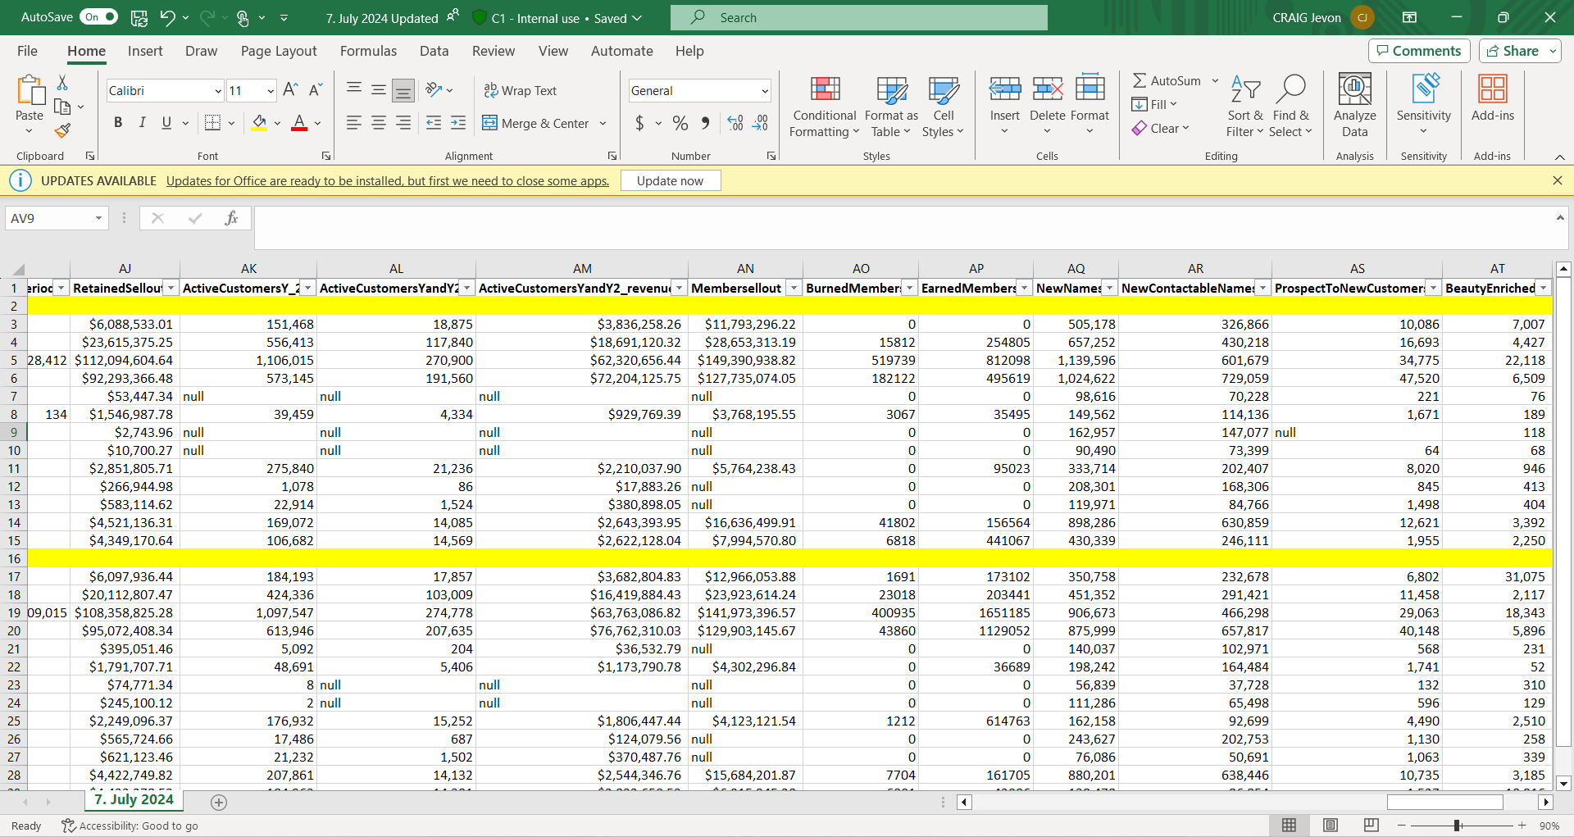Add a new sheet with plus icon

(219, 803)
